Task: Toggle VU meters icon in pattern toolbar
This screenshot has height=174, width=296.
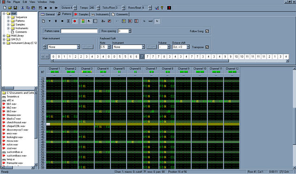Action: pyautogui.click(x=83, y=21)
